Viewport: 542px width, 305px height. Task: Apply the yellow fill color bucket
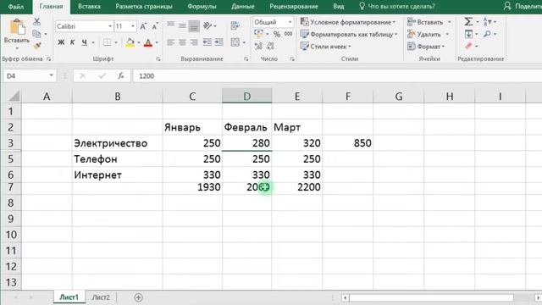tap(130, 42)
